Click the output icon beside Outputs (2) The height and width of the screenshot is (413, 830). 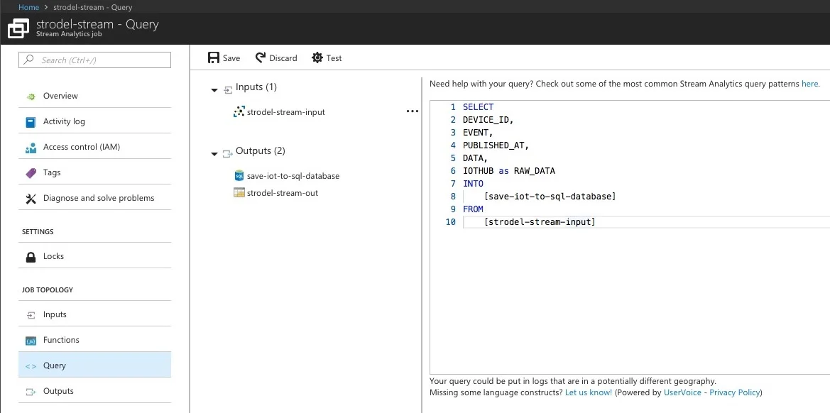228,154
